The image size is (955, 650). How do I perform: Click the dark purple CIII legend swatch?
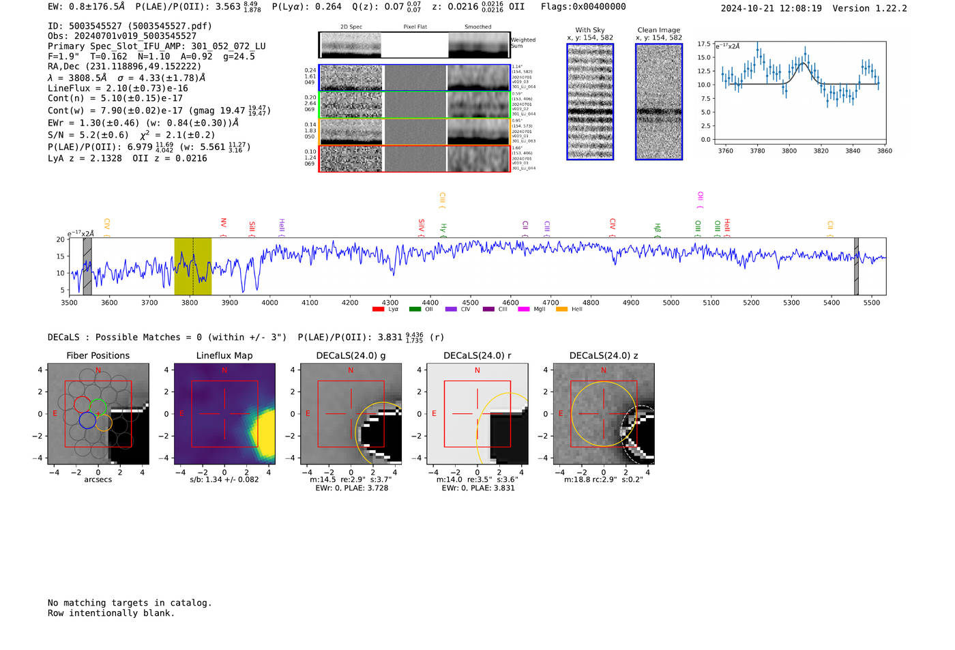(x=488, y=310)
